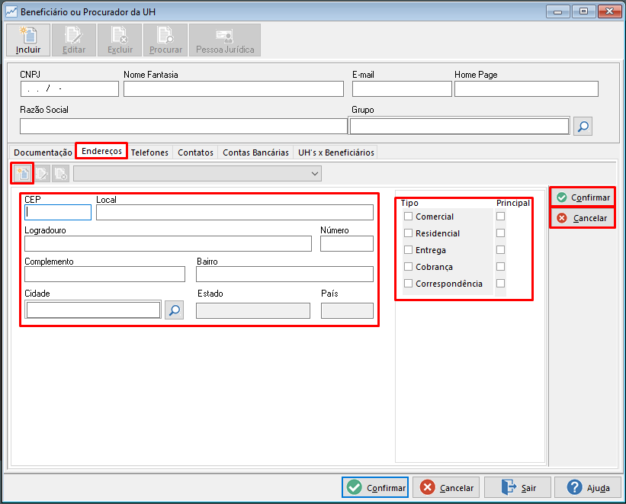Mark Cobrança as Principal

[x=501, y=267]
